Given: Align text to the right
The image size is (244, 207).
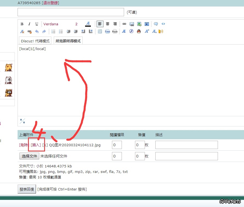Looking at the screenshot, I should (115, 24).
